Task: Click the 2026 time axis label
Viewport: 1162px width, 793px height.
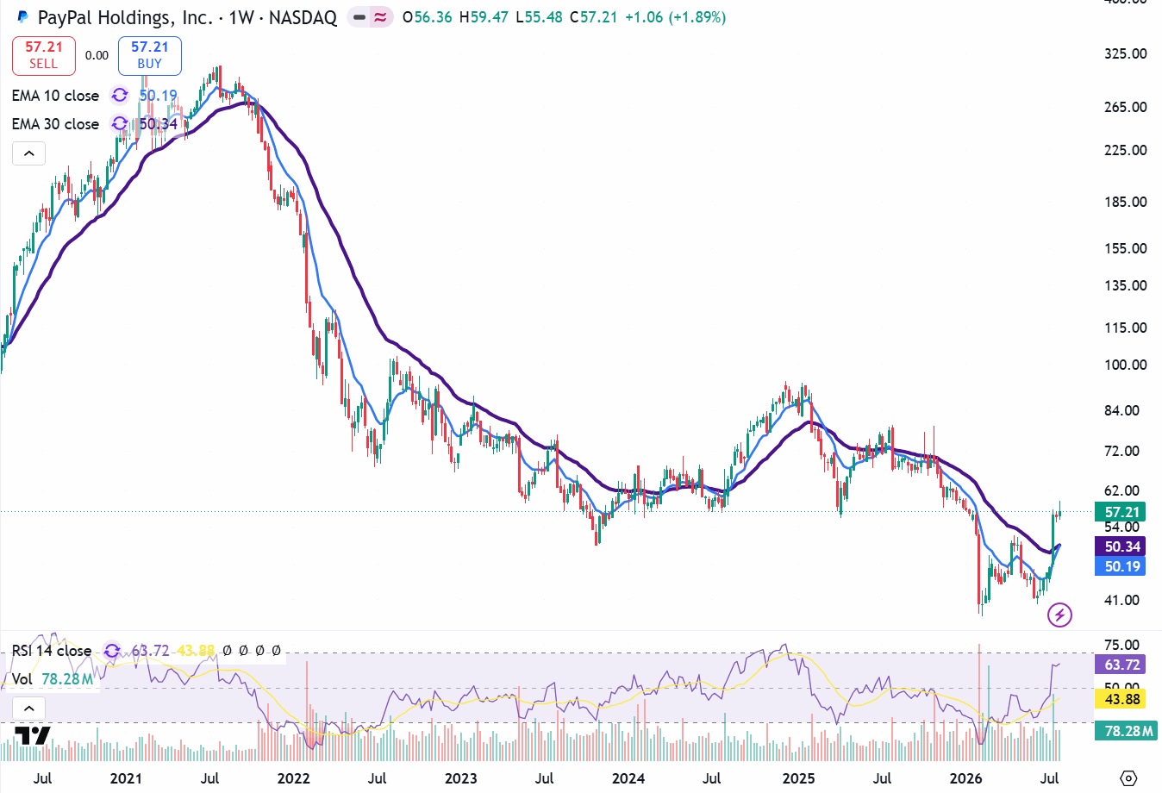Action: 965,778
